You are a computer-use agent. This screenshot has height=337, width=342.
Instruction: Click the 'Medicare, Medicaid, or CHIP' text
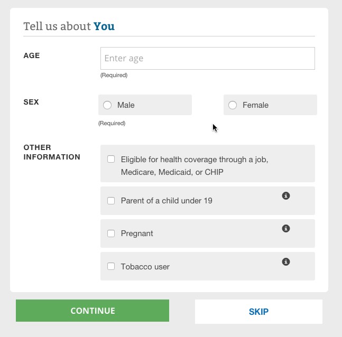coord(172,172)
